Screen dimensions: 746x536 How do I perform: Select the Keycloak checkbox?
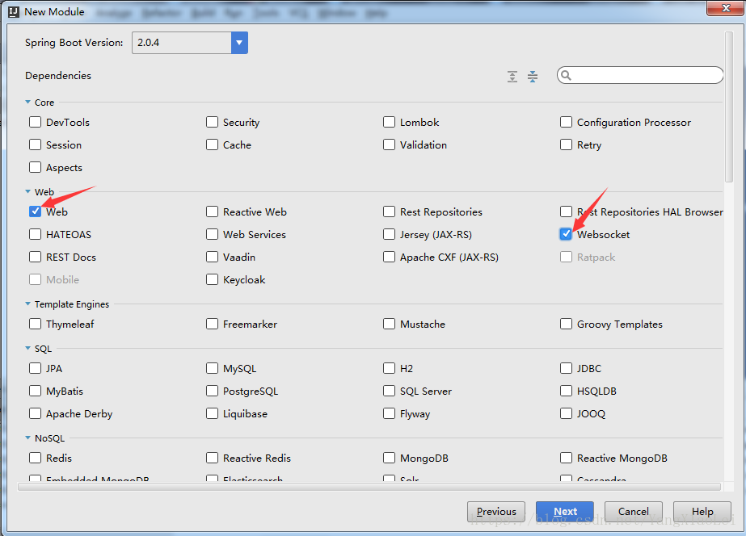(213, 279)
